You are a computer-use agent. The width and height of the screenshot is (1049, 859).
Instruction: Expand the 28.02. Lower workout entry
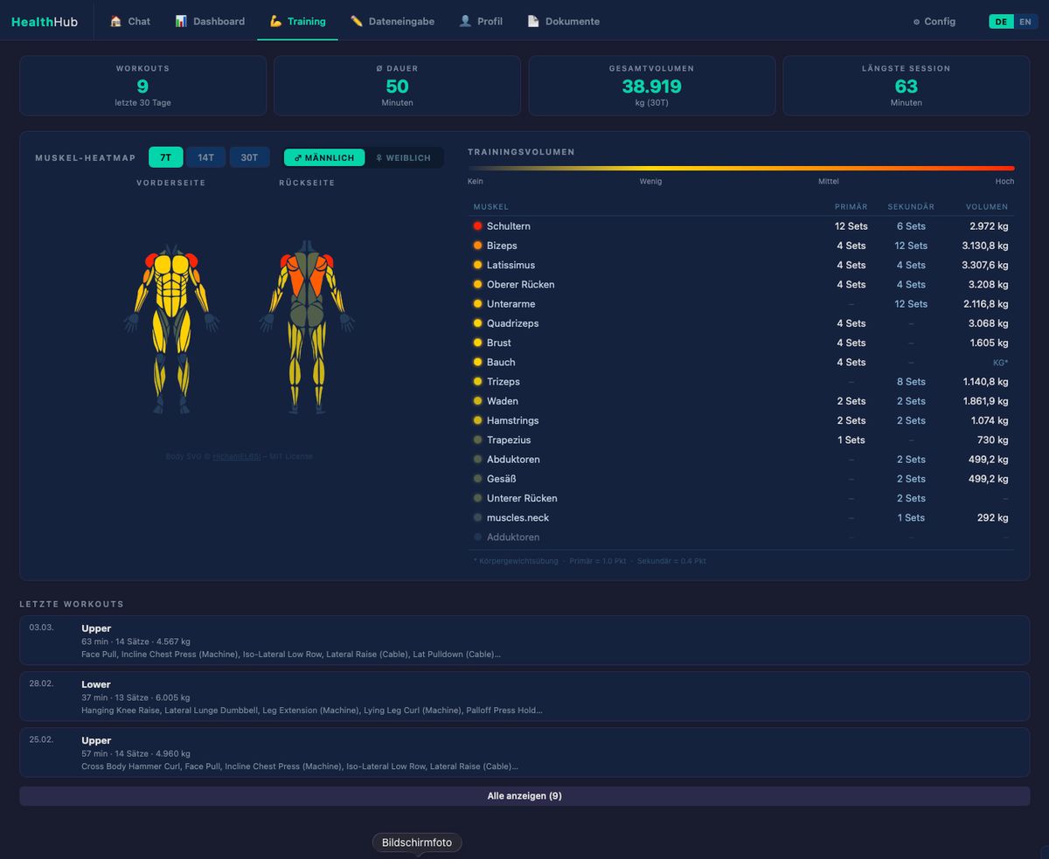[x=524, y=696]
